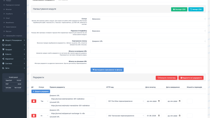This screenshot has height=118, width=210.
Task: Open status dropdown showing Ні
Action: point(44,116)
